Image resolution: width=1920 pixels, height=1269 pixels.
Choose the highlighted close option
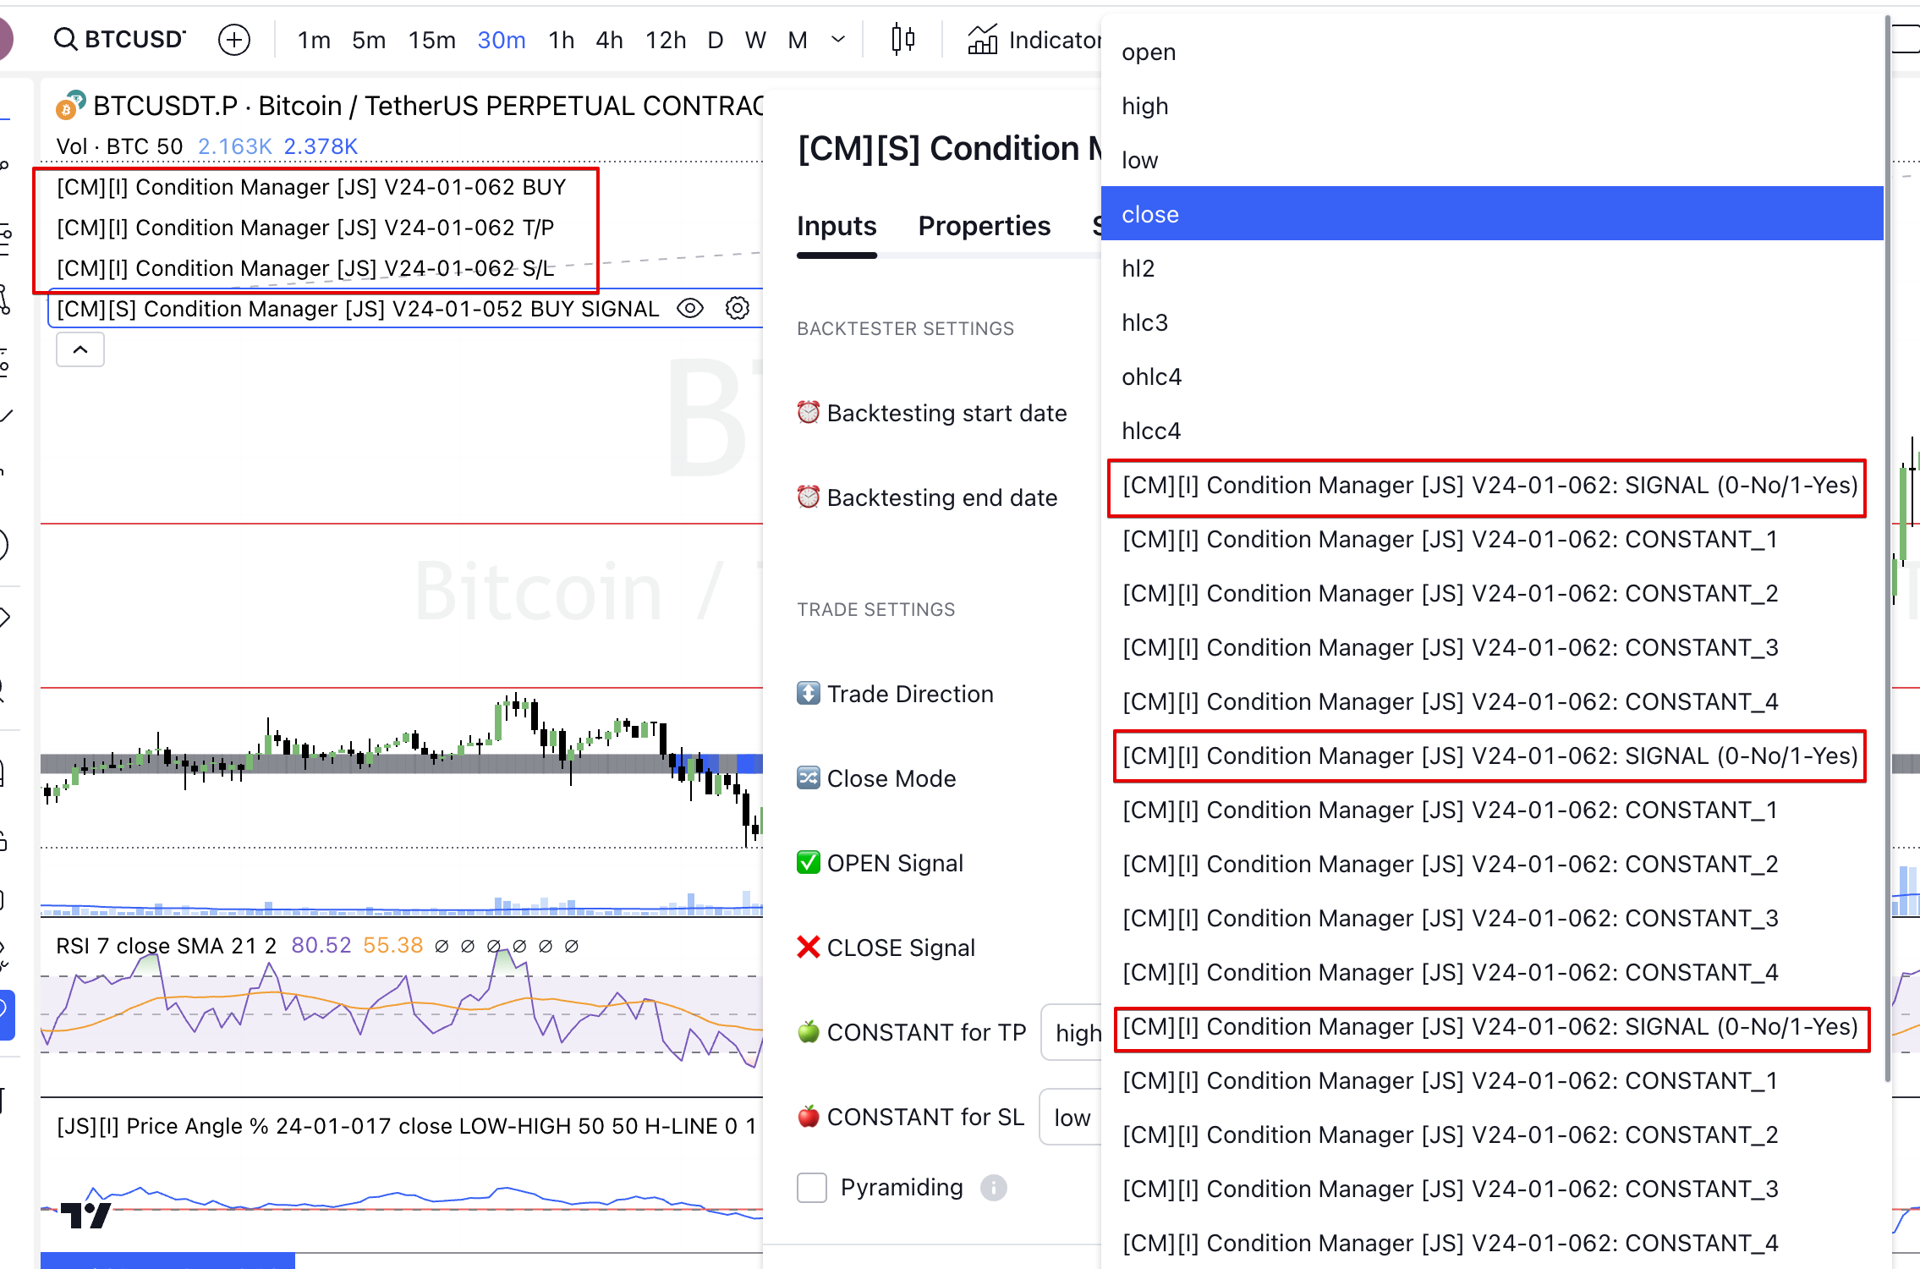1150,214
